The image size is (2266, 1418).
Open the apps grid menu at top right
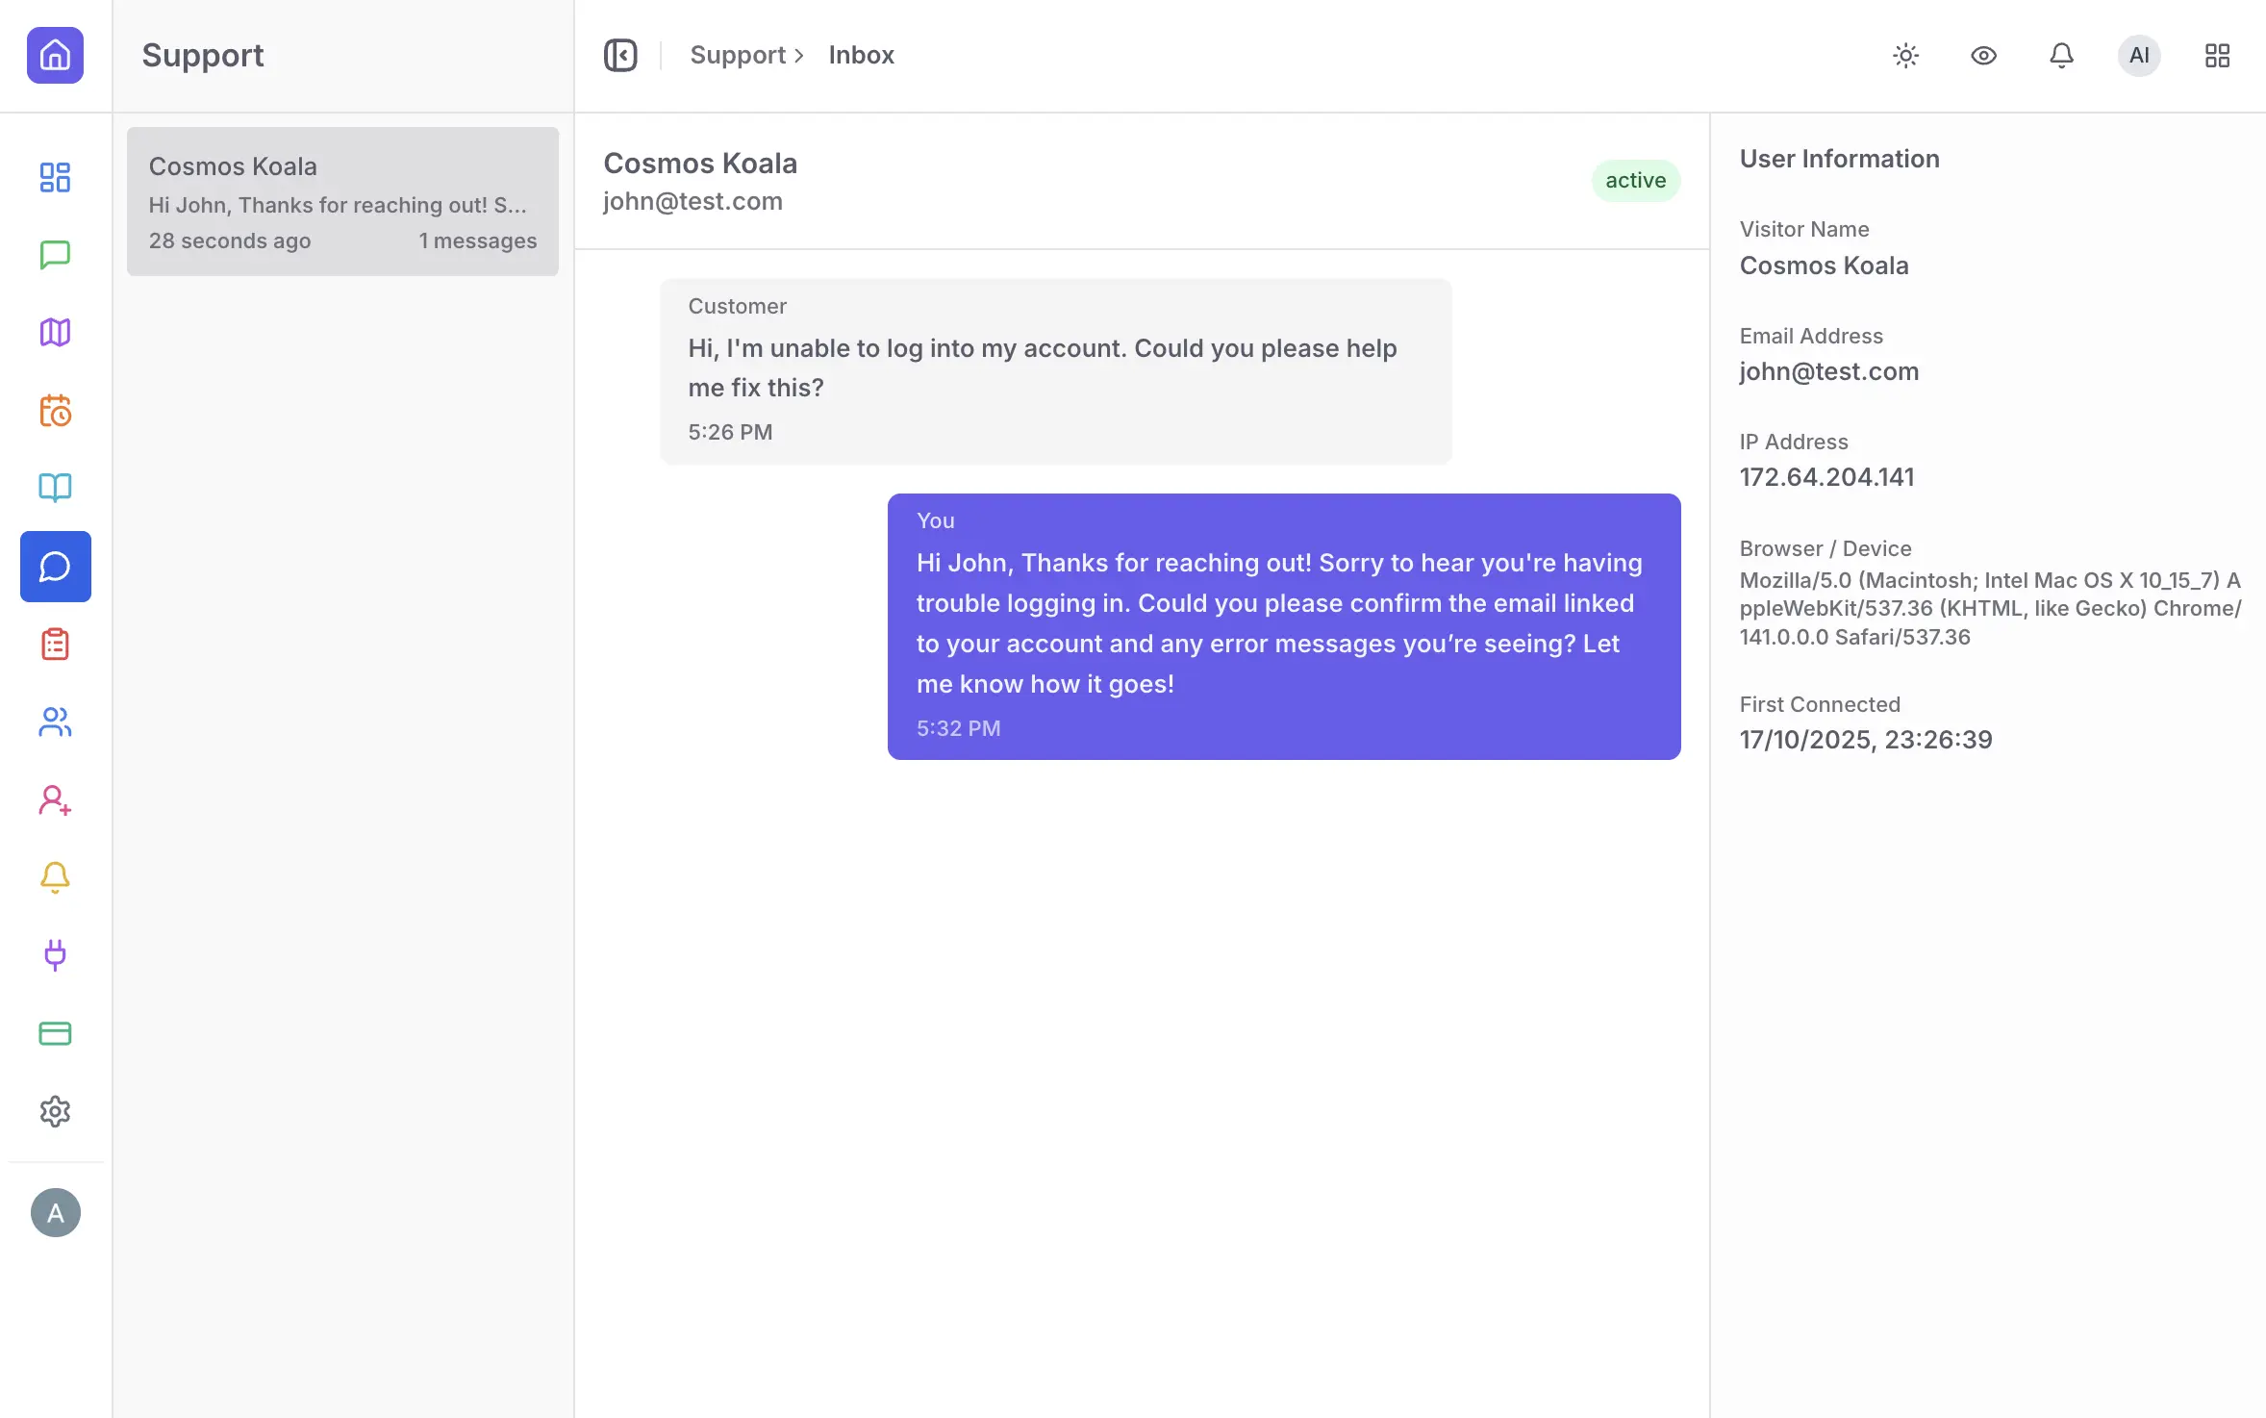pyautogui.click(x=2217, y=56)
